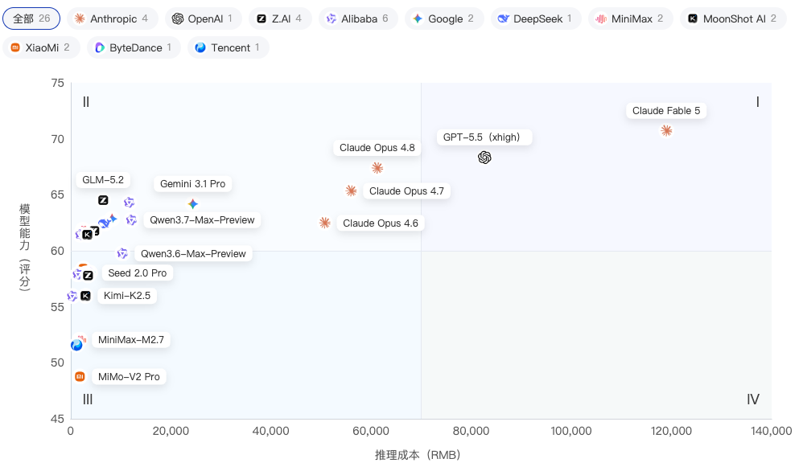This screenshot has height=467, width=803.
Task: Click the "GPT-5.5 (xhigh)" label
Action: 484,137
